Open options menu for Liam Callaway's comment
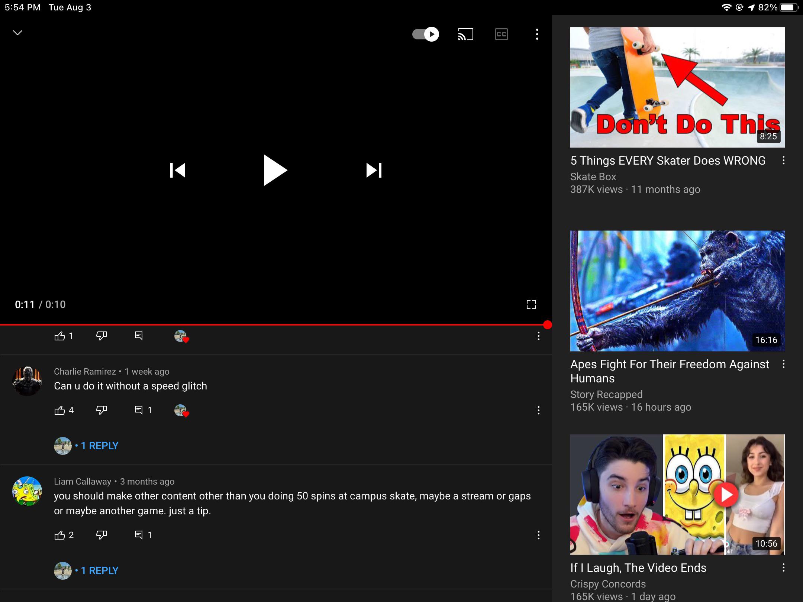 538,535
